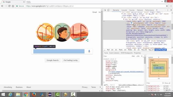173x97 pixels.
Task: Open a new browser tab
Action: click(x=29, y=2)
